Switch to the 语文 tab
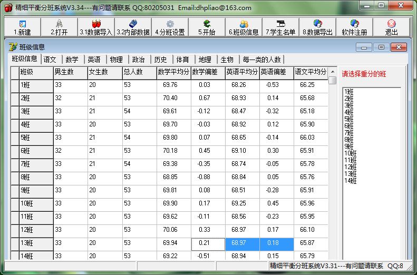The height and width of the screenshot is (275, 417). 50,60
